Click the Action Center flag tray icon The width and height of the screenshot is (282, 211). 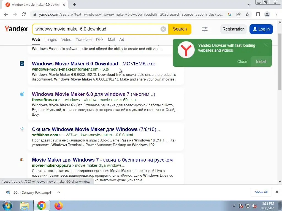pos(241,206)
